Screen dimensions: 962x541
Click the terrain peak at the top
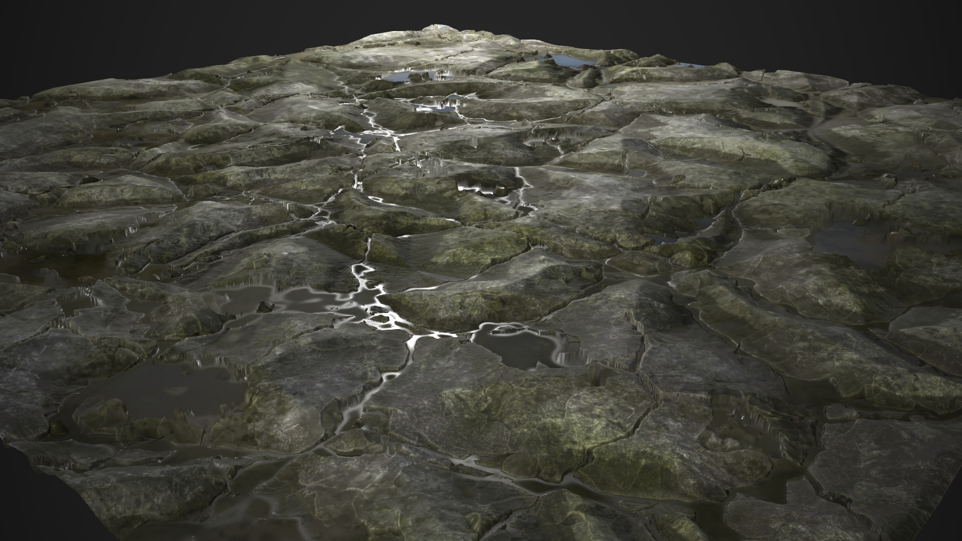tap(437, 28)
